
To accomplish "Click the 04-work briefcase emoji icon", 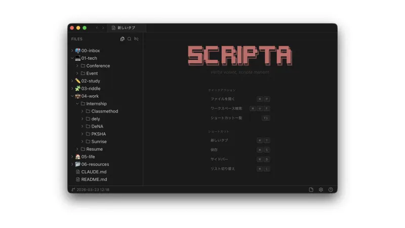I will pyautogui.click(x=78, y=96).
